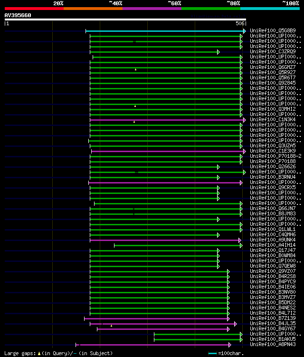Click the green alignment bar for A4IH14

(178, 246)
